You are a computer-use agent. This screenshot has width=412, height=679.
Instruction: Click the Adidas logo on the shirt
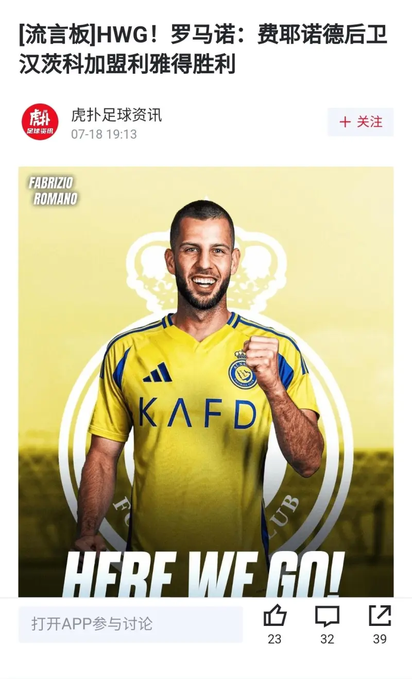click(x=158, y=372)
